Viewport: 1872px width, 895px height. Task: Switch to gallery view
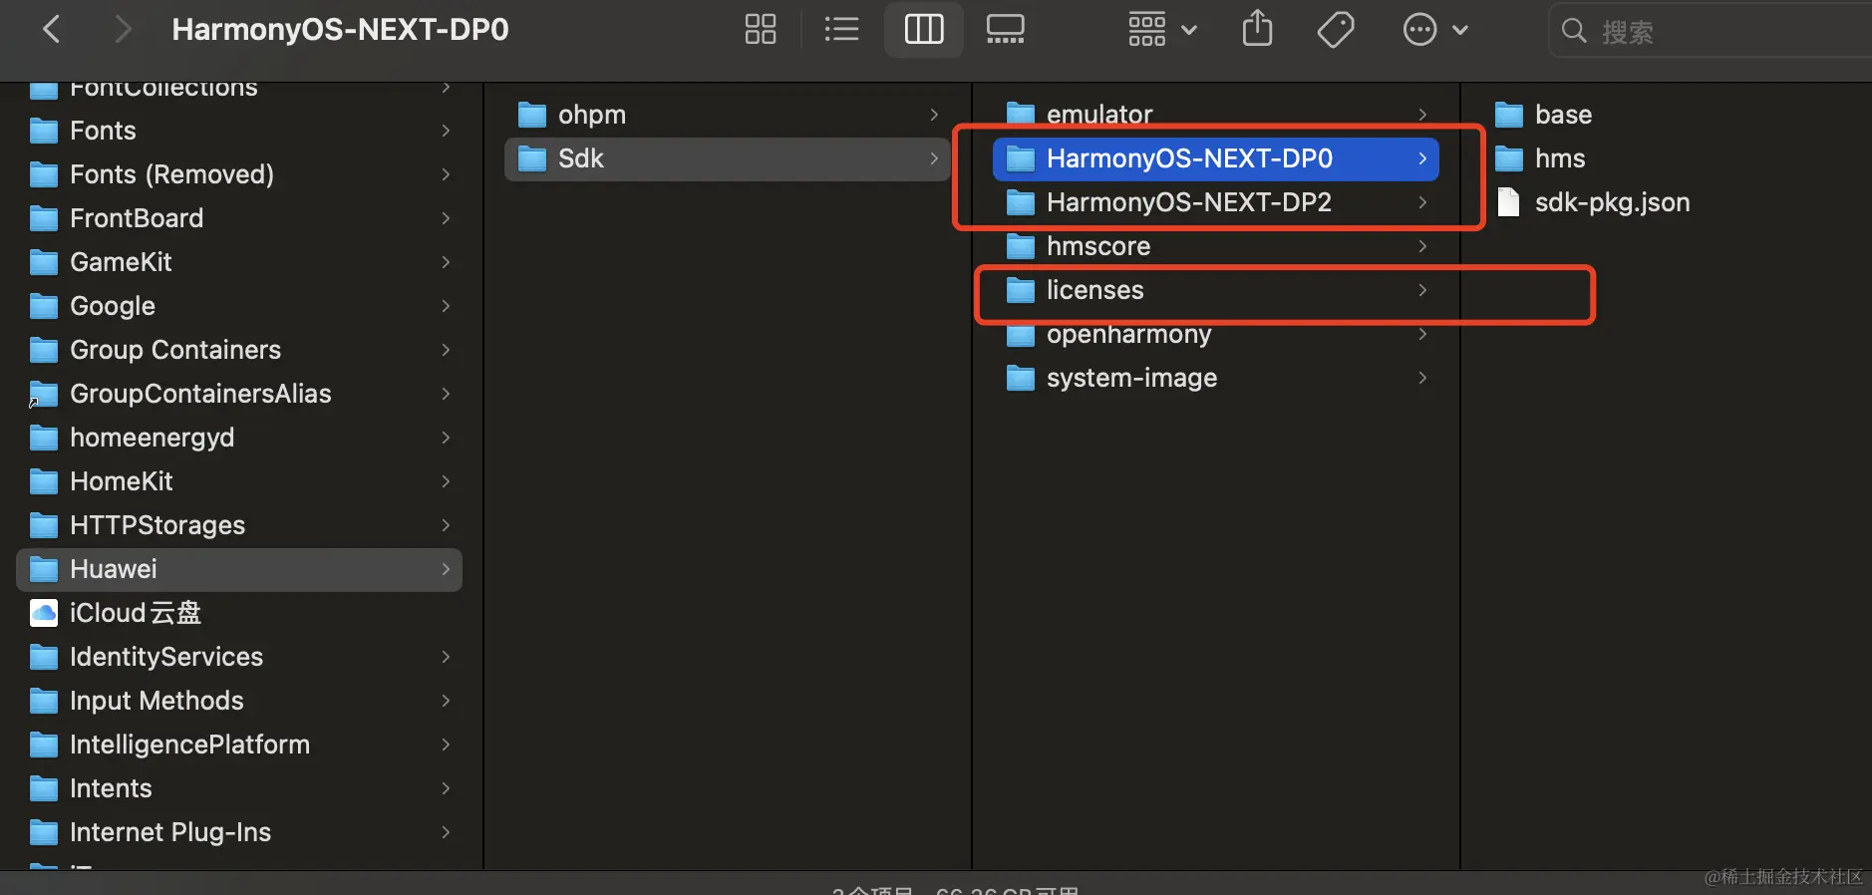(x=1005, y=30)
